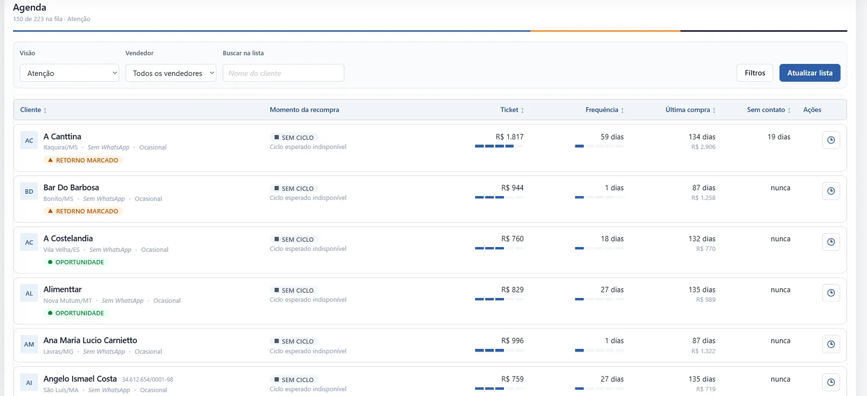The width and height of the screenshot is (867, 396).
Task: Click the clock icon in the Alimenttar row
Action: tap(831, 293)
